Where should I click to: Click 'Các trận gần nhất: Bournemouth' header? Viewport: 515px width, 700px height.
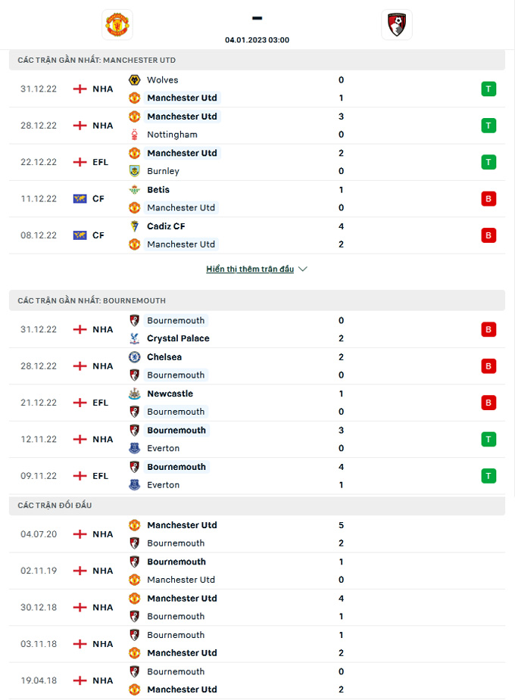click(x=92, y=300)
